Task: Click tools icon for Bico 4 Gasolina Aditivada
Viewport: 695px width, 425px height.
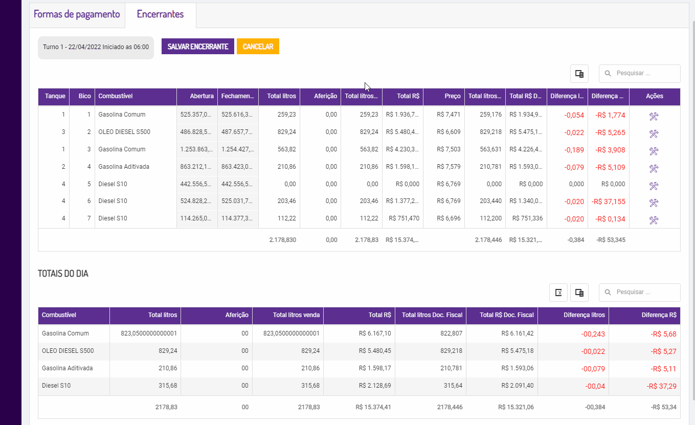Action: click(x=654, y=169)
